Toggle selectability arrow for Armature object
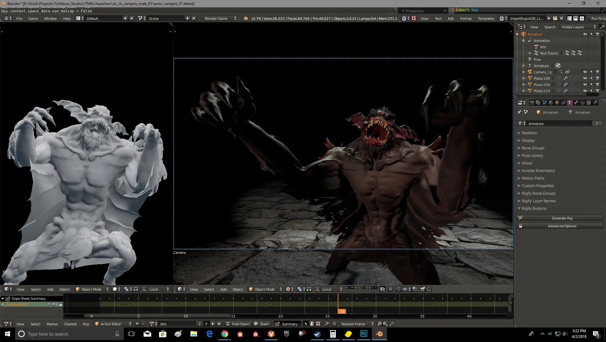606x342 pixels. (x=591, y=34)
